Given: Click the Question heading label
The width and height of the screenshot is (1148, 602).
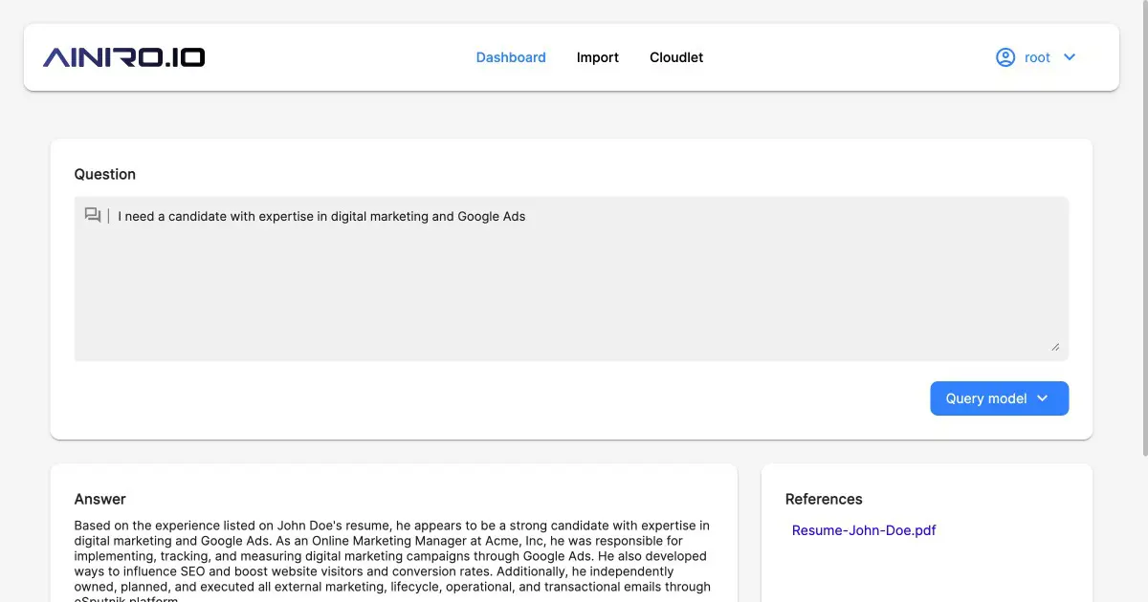Looking at the screenshot, I should (x=105, y=174).
